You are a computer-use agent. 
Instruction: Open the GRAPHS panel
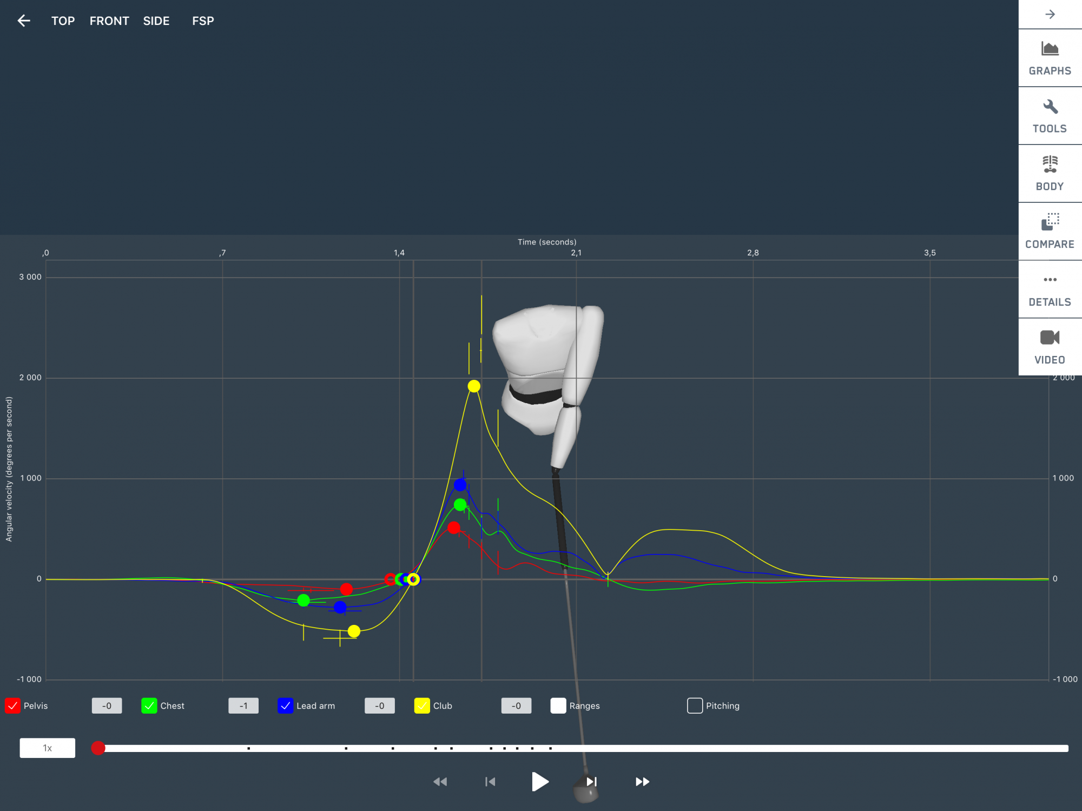(x=1050, y=58)
